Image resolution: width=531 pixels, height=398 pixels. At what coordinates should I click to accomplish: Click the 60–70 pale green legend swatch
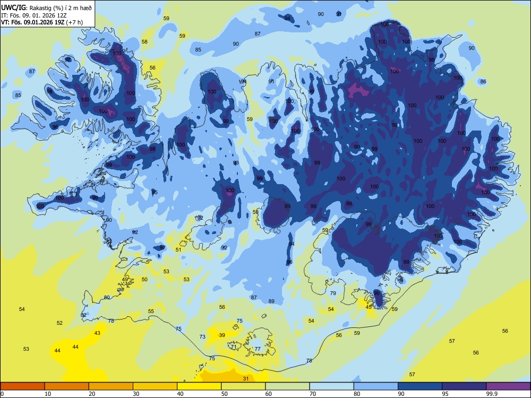coord(287,386)
